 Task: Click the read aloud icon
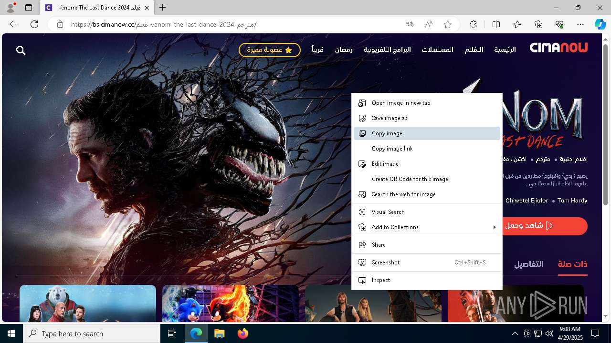click(x=429, y=24)
